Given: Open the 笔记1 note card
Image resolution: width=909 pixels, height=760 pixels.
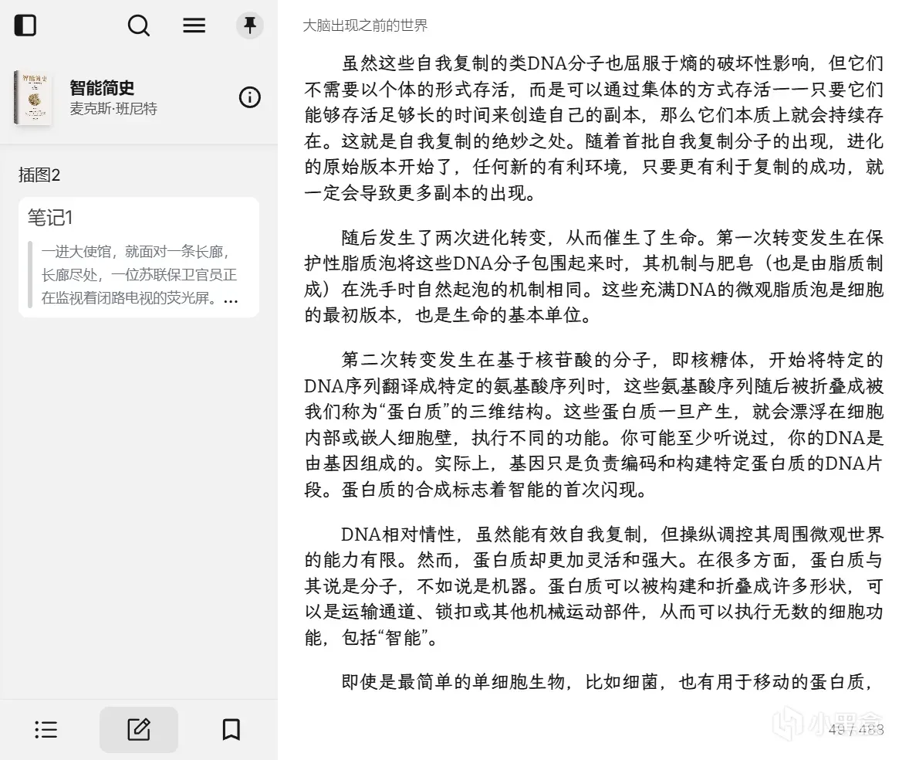Looking at the screenshot, I should tap(139, 258).
